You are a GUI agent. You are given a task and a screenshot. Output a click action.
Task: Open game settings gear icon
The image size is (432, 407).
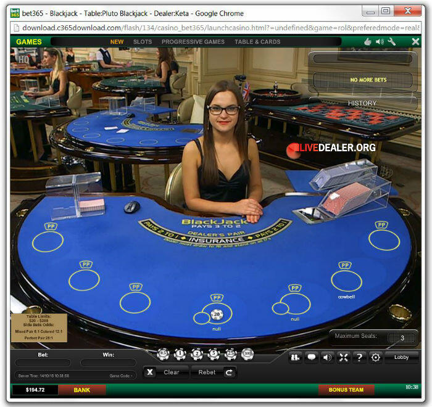point(375,357)
